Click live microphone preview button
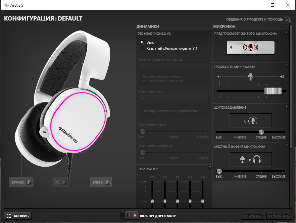 (x=251, y=47)
